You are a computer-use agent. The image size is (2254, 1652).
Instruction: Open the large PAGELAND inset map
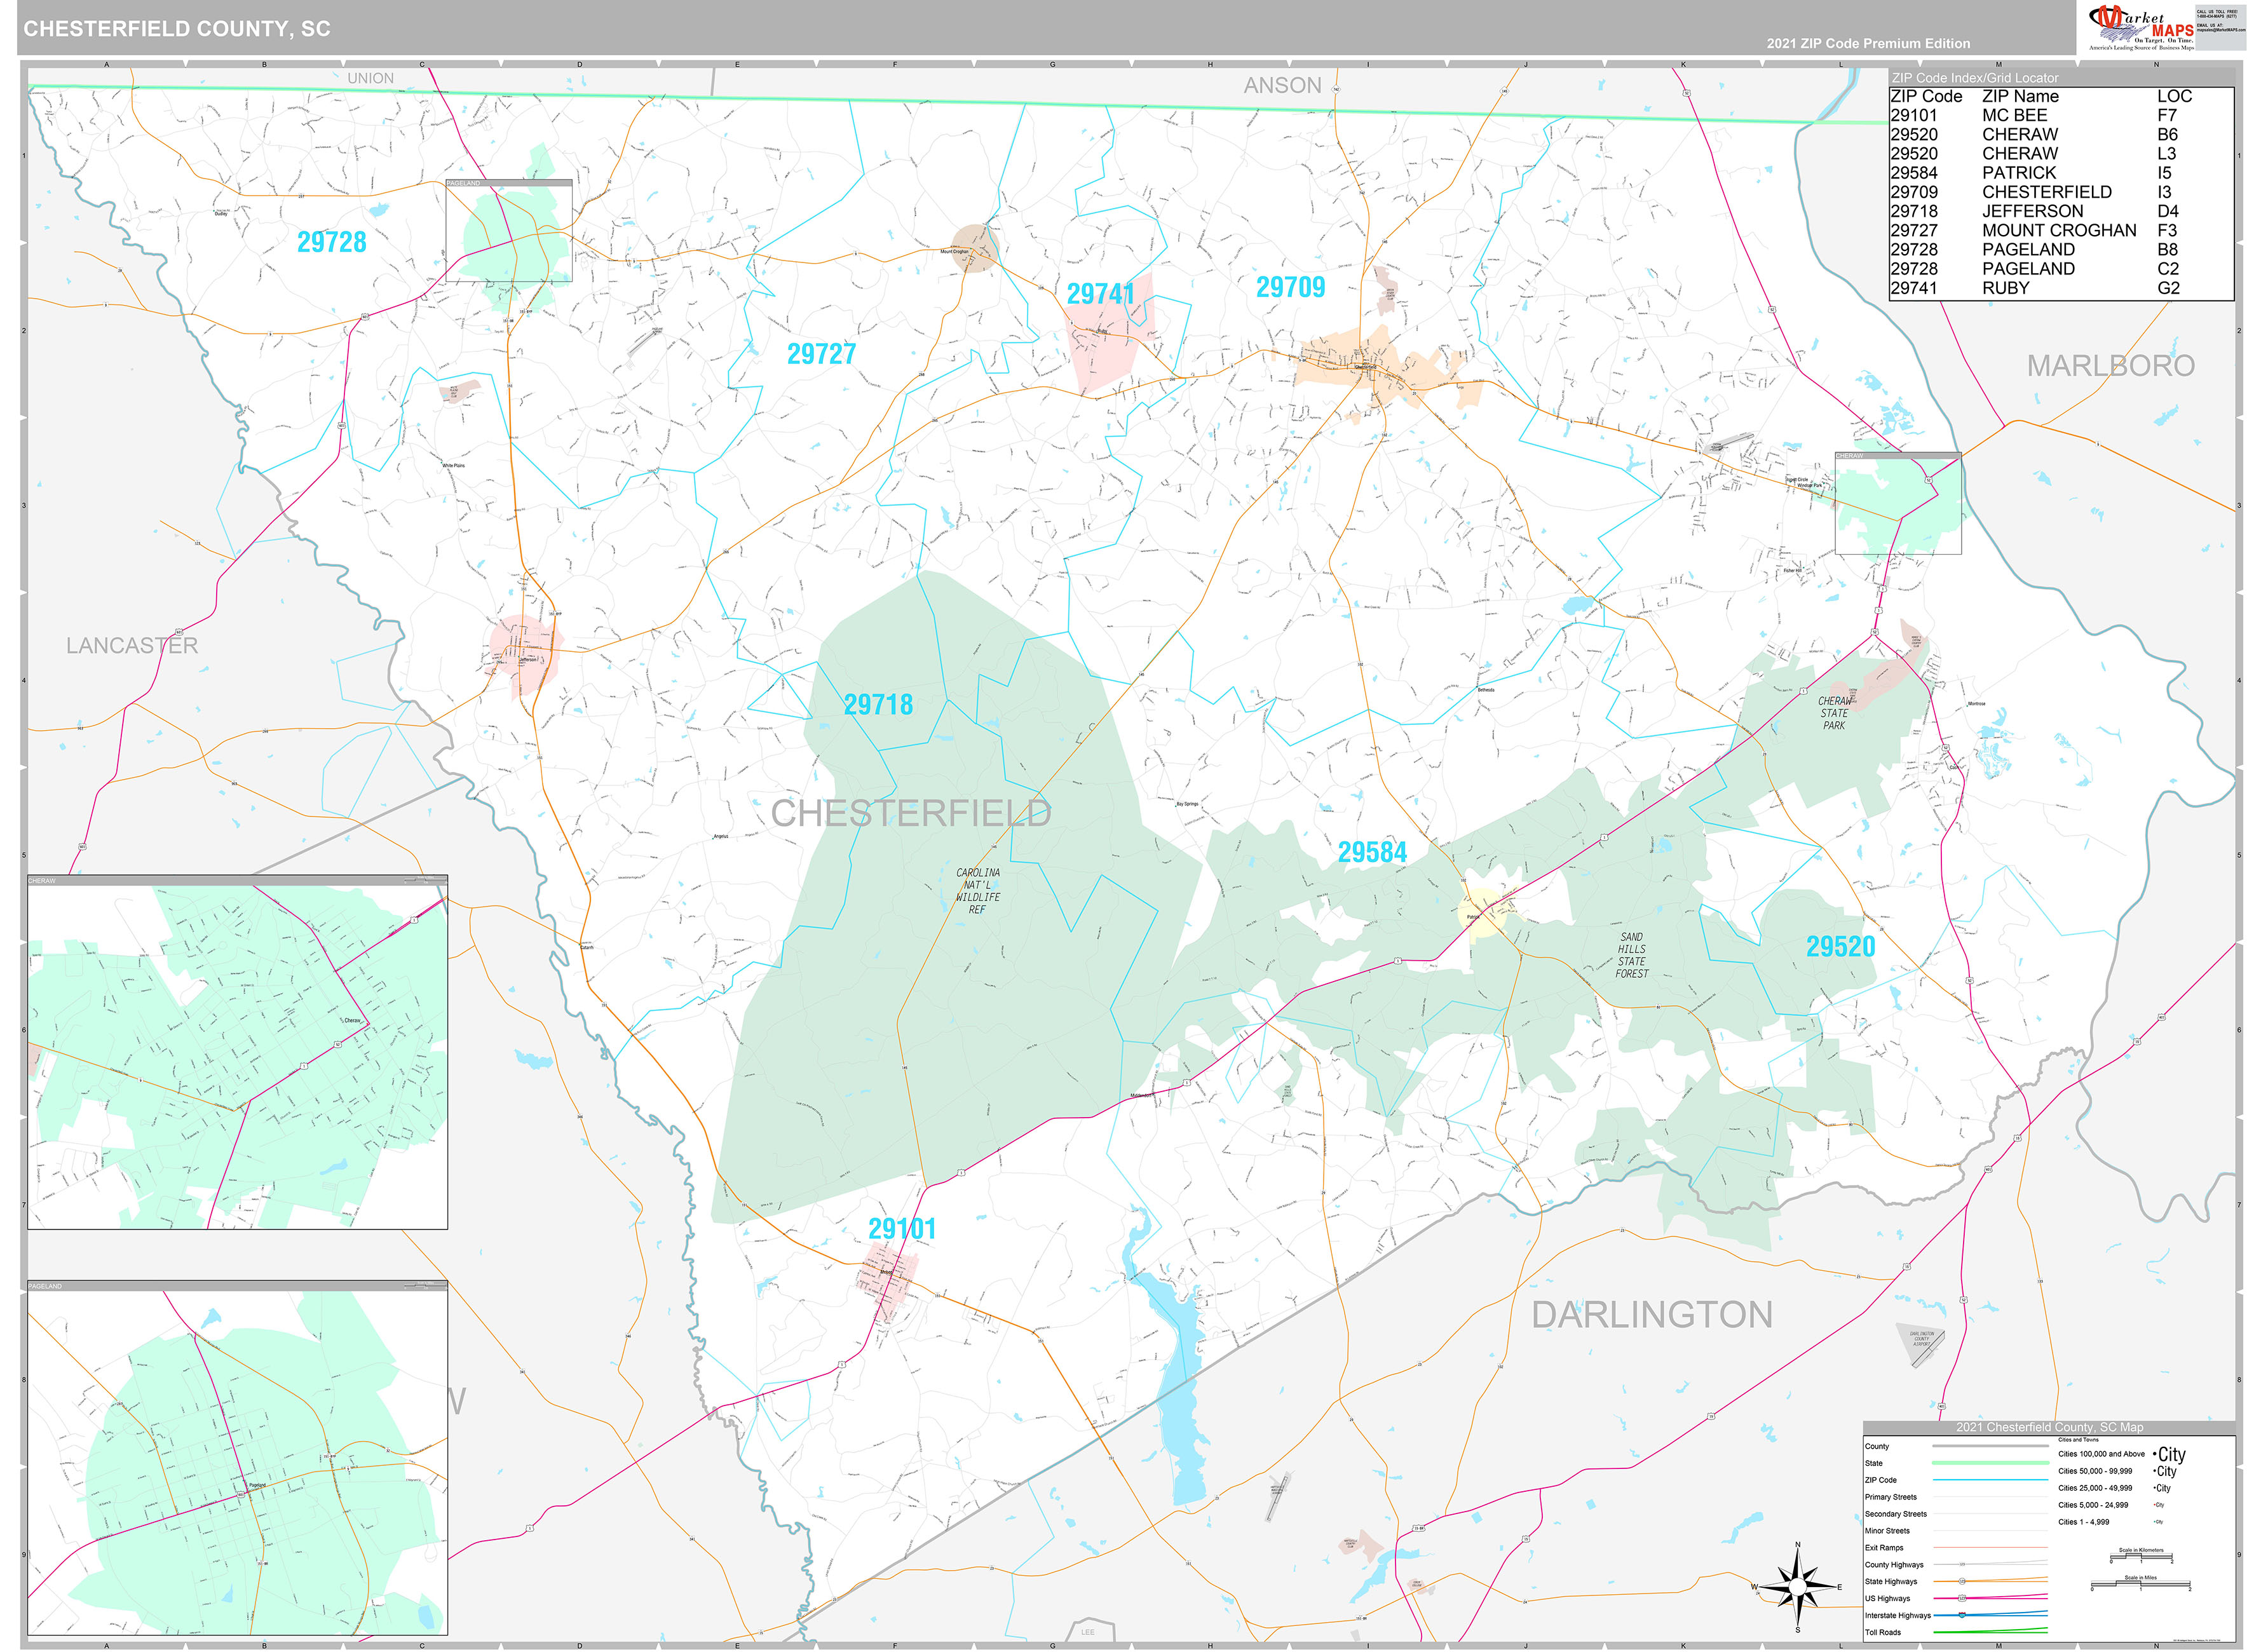click(238, 1458)
